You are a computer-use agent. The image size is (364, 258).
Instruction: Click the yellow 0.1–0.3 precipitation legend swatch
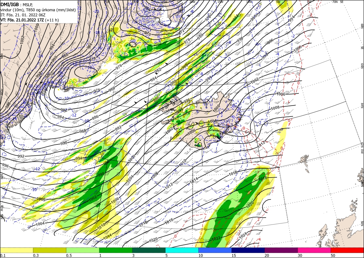(16, 250)
